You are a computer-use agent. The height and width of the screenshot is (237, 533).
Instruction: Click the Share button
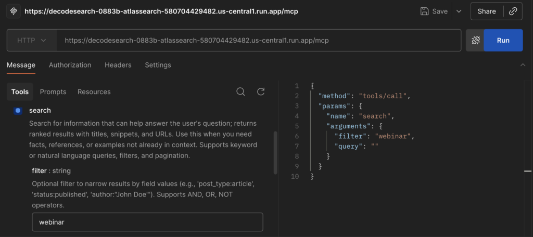[x=487, y=11]
